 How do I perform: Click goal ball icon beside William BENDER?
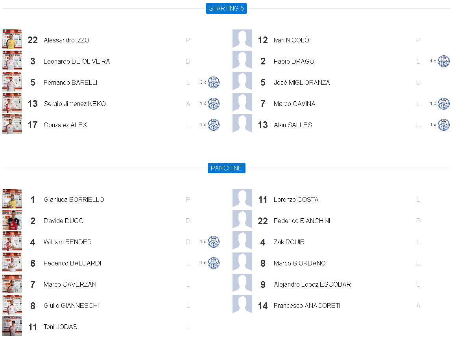pyautogui.click(x=213, y=242)
